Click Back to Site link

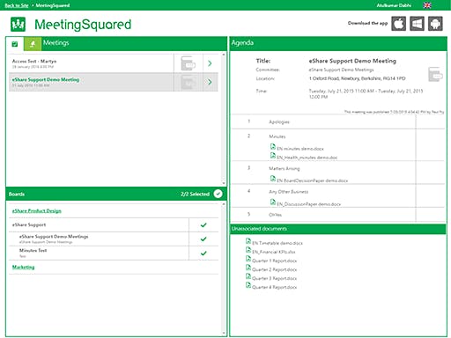(x=17, y=5)
